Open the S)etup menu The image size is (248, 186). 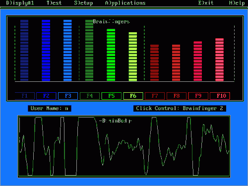click(83, 3)
